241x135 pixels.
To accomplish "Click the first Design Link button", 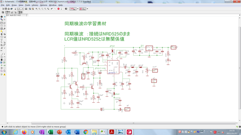I will pos(73,9).
